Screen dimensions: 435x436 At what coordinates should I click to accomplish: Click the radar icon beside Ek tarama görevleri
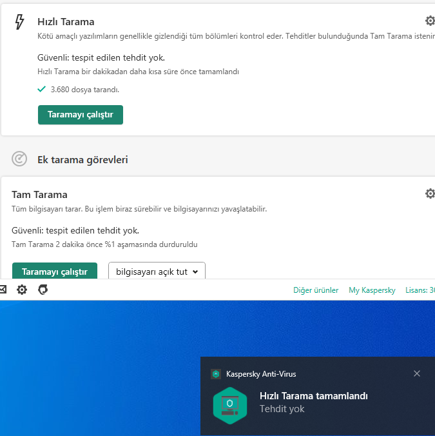tap(19, 159)
